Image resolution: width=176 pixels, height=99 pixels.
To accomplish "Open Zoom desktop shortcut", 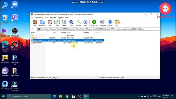I will click(x=15, y=5).
